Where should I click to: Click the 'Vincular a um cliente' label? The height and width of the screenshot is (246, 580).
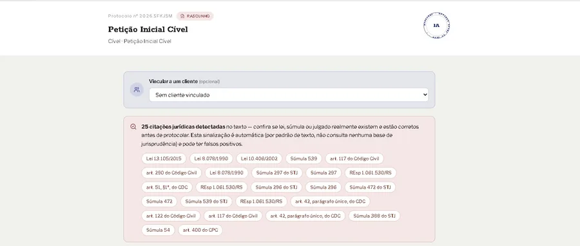(x=173, y=81)
